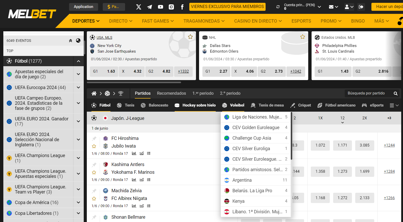Favorite Machida Zelvia match star
This screenshot has width=403, height=222.
tap(94, 199)
